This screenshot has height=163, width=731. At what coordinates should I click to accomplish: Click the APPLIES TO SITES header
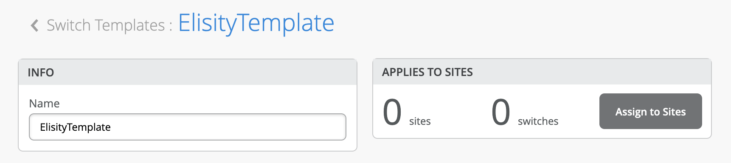[427, 72]
